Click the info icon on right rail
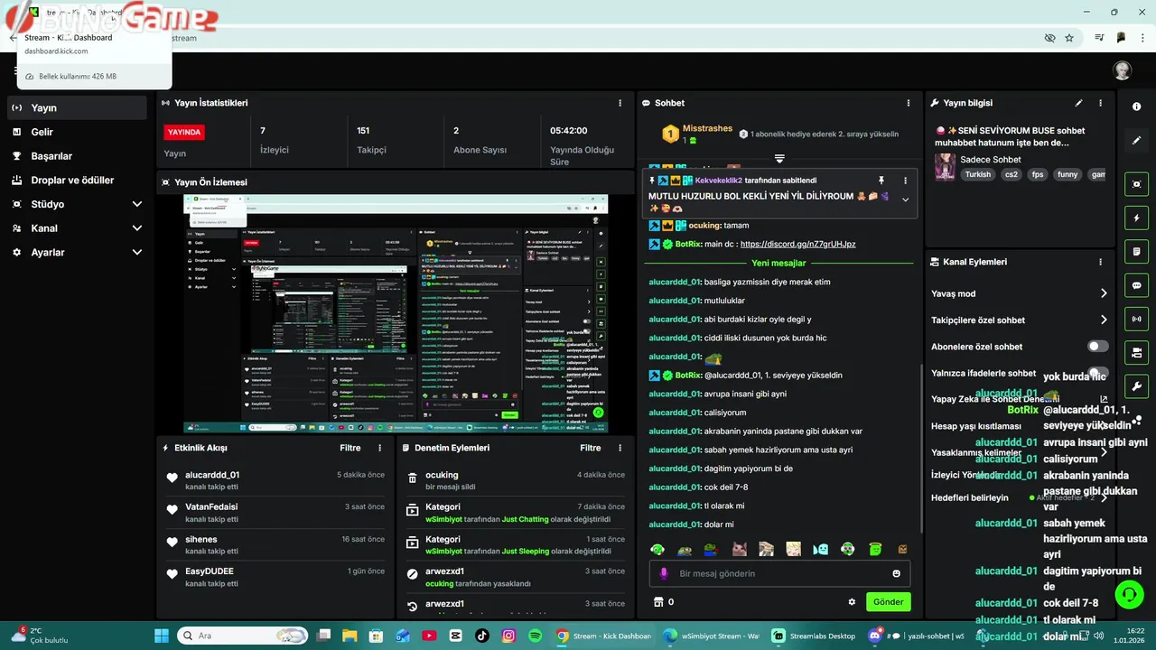Image resolution: width=1156 pixels, height=650 pixels. click(x=1136, y=107)
